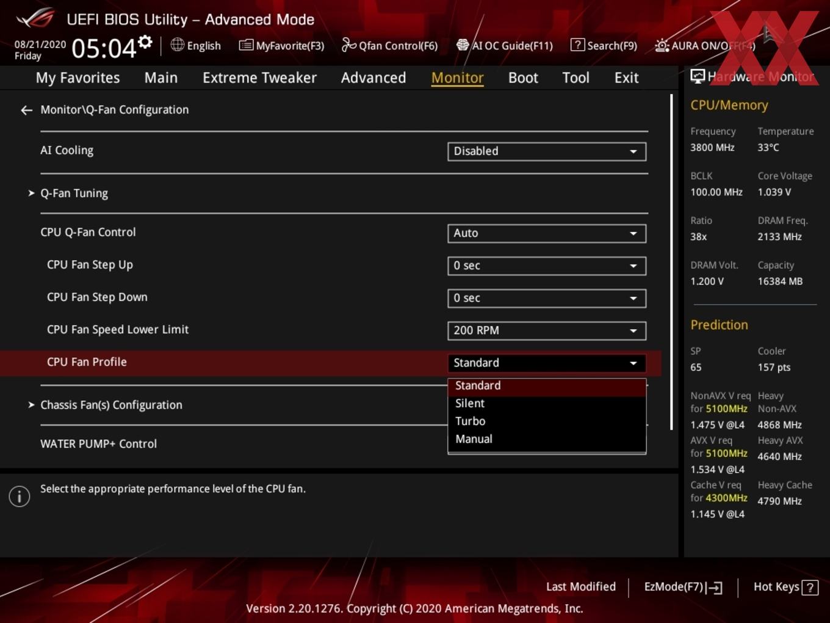Toggle AURA ON/OFF lighting
Viewport: 830px width, 623px height.
705,45
